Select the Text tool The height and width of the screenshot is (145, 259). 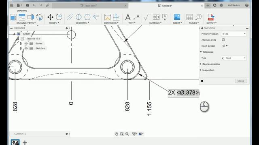coord(128,17)
